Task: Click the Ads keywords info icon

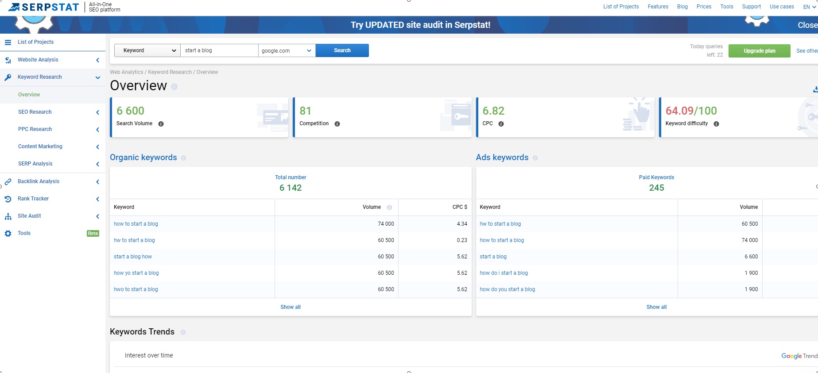Action: click(535, 158)
